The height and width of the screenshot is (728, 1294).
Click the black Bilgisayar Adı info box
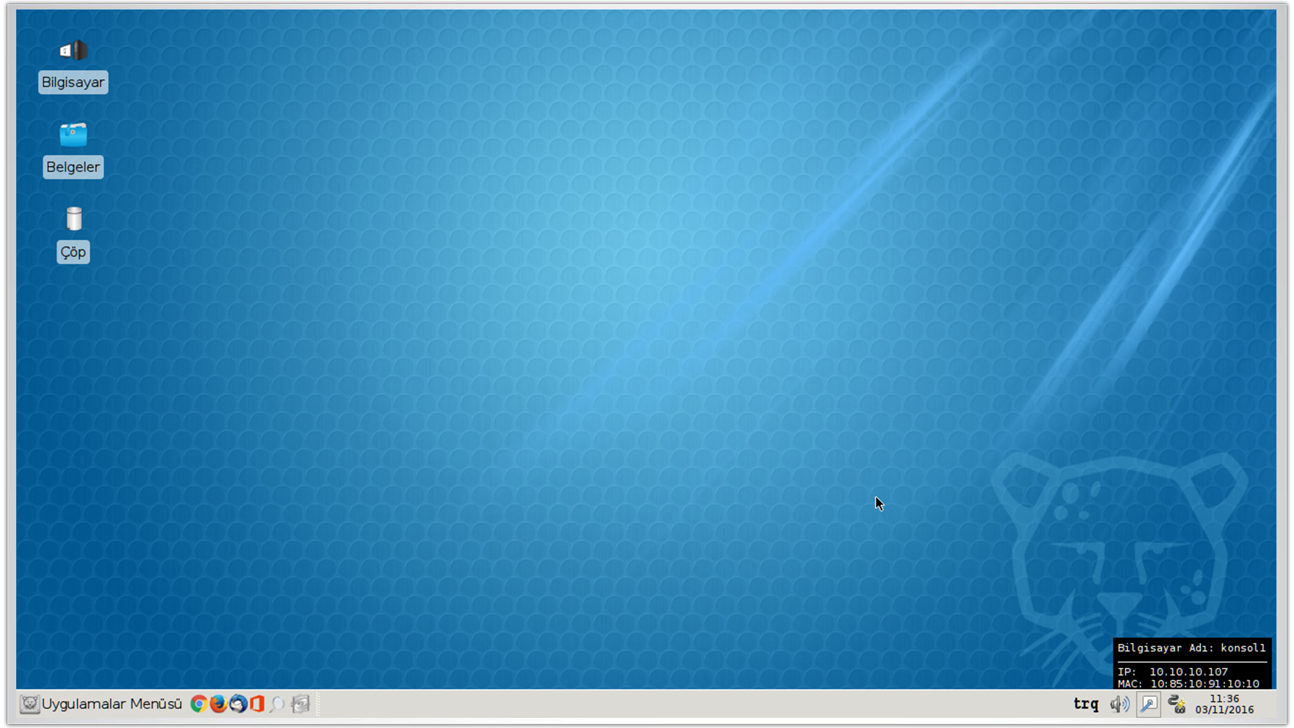pyautogui.click(x=1192, y=663)
